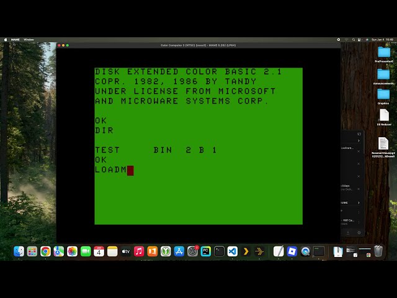This screenshot has width=397, height=298.
Task: Select the RosemartHousing document on desktop
Action: 383,143
